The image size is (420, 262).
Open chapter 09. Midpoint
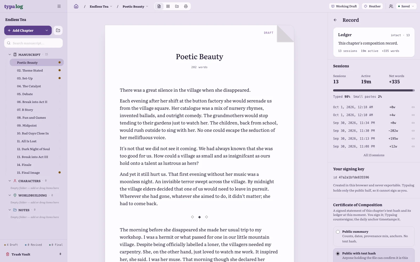pyautogui.click(x=37, y=125)
